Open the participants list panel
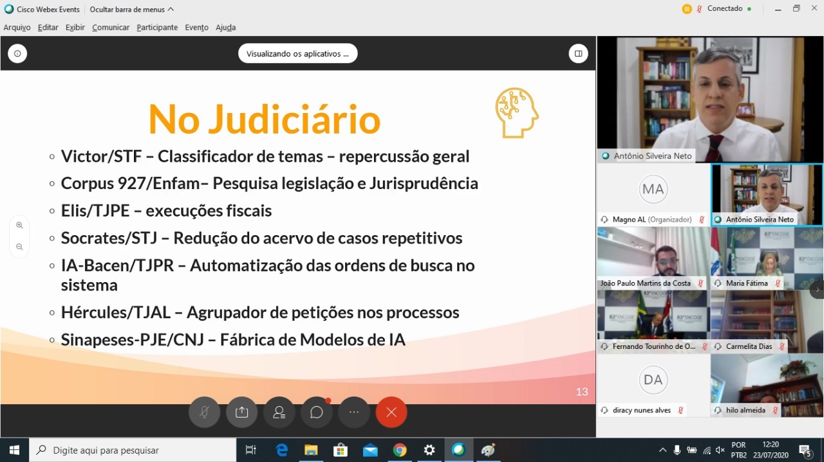824x462 pixels. 279,413
